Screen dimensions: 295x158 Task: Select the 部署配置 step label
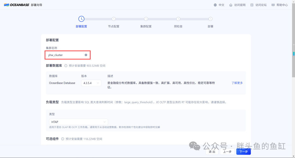click(x=81, y=26)
